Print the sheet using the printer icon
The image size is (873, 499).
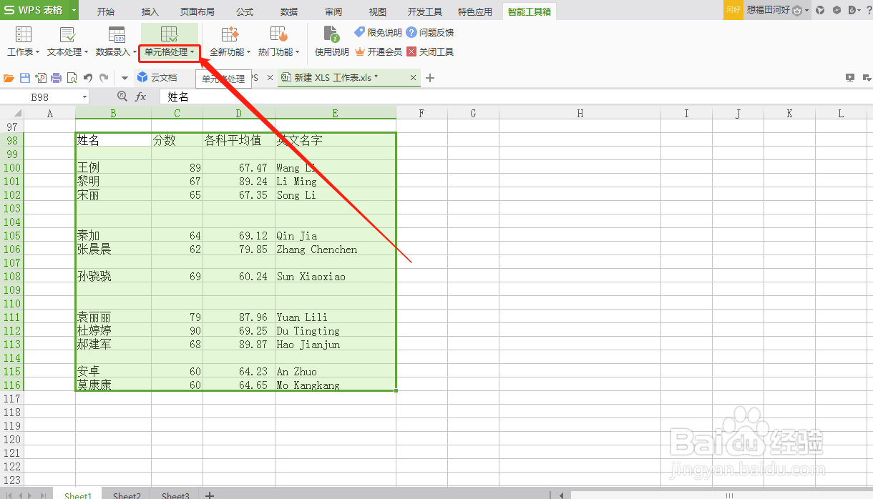[56, 78]
